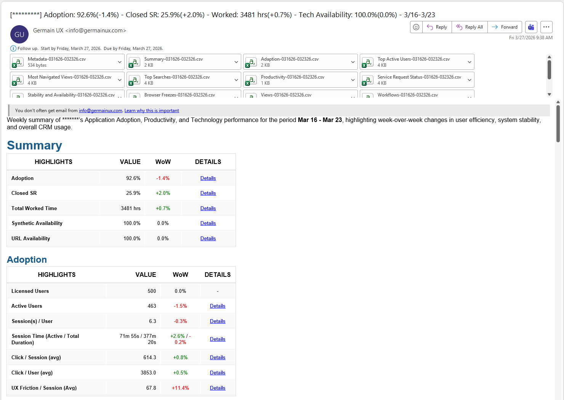Click the GU sender avatar

19,34
